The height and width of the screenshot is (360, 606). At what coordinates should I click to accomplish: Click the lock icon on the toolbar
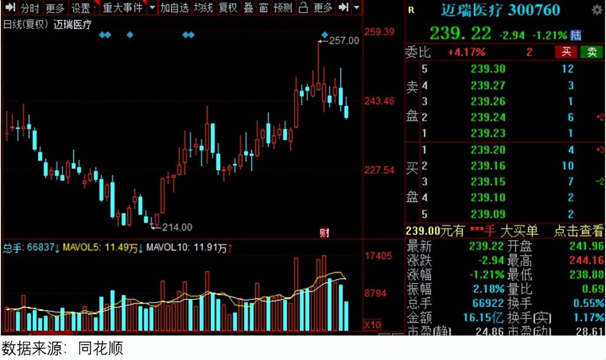(x=303, y=7)
